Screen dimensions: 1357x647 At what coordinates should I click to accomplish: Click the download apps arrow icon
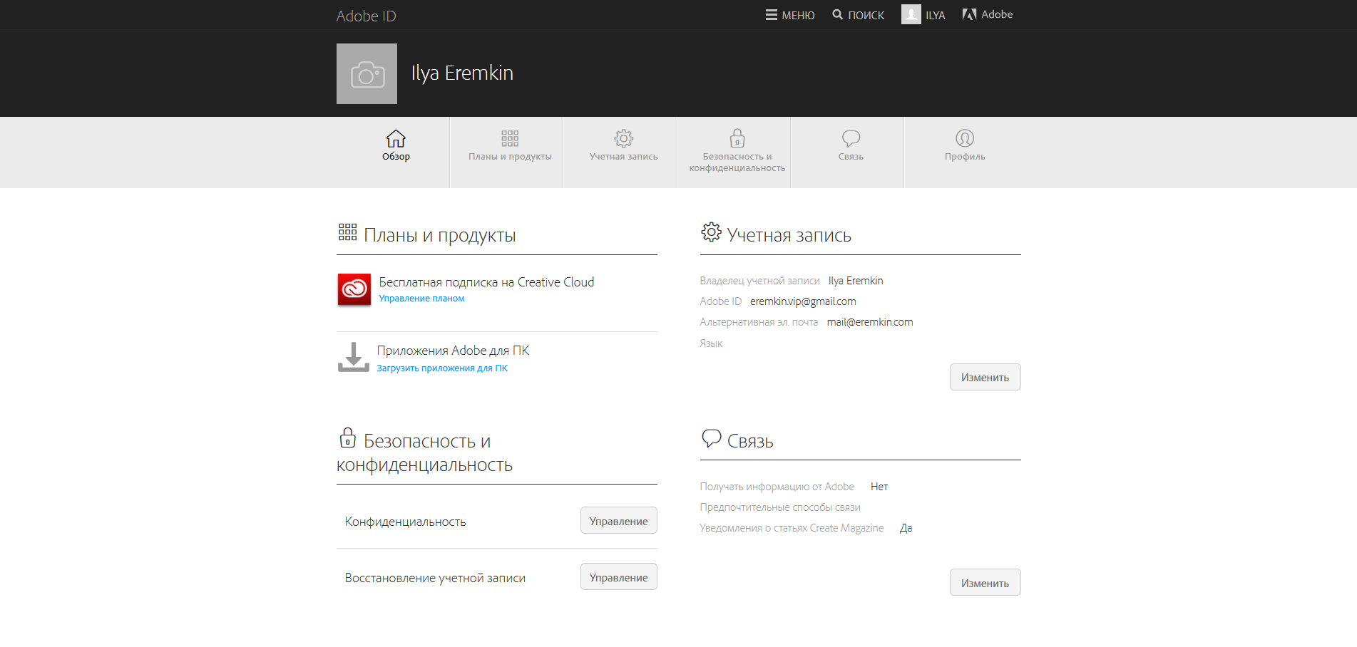[x=353, y=357]
